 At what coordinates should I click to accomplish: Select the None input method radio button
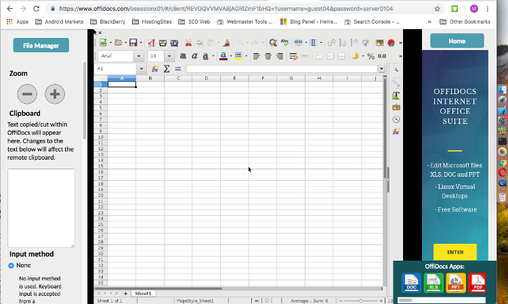click(11, 265)
